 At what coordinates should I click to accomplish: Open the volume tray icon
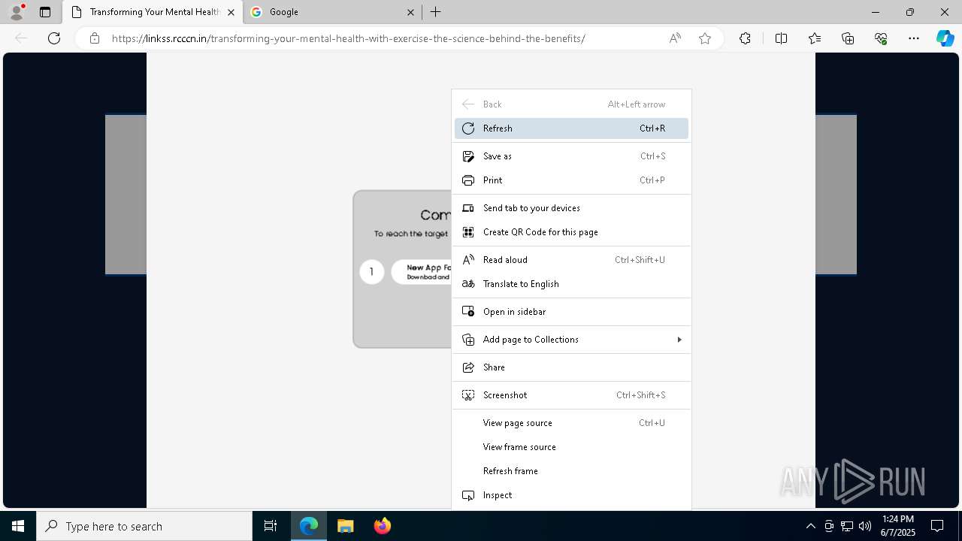(865, 526)
